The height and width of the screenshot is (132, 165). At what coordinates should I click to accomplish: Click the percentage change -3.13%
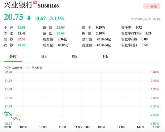point(56,19)
